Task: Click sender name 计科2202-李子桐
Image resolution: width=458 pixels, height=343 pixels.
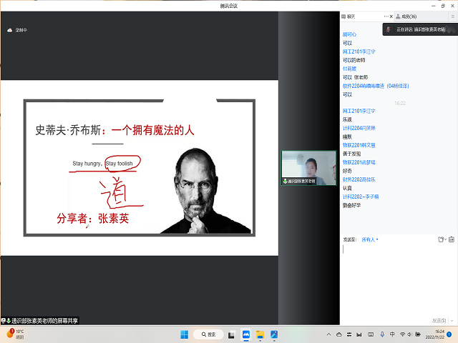Action: [x=361, y=197]
